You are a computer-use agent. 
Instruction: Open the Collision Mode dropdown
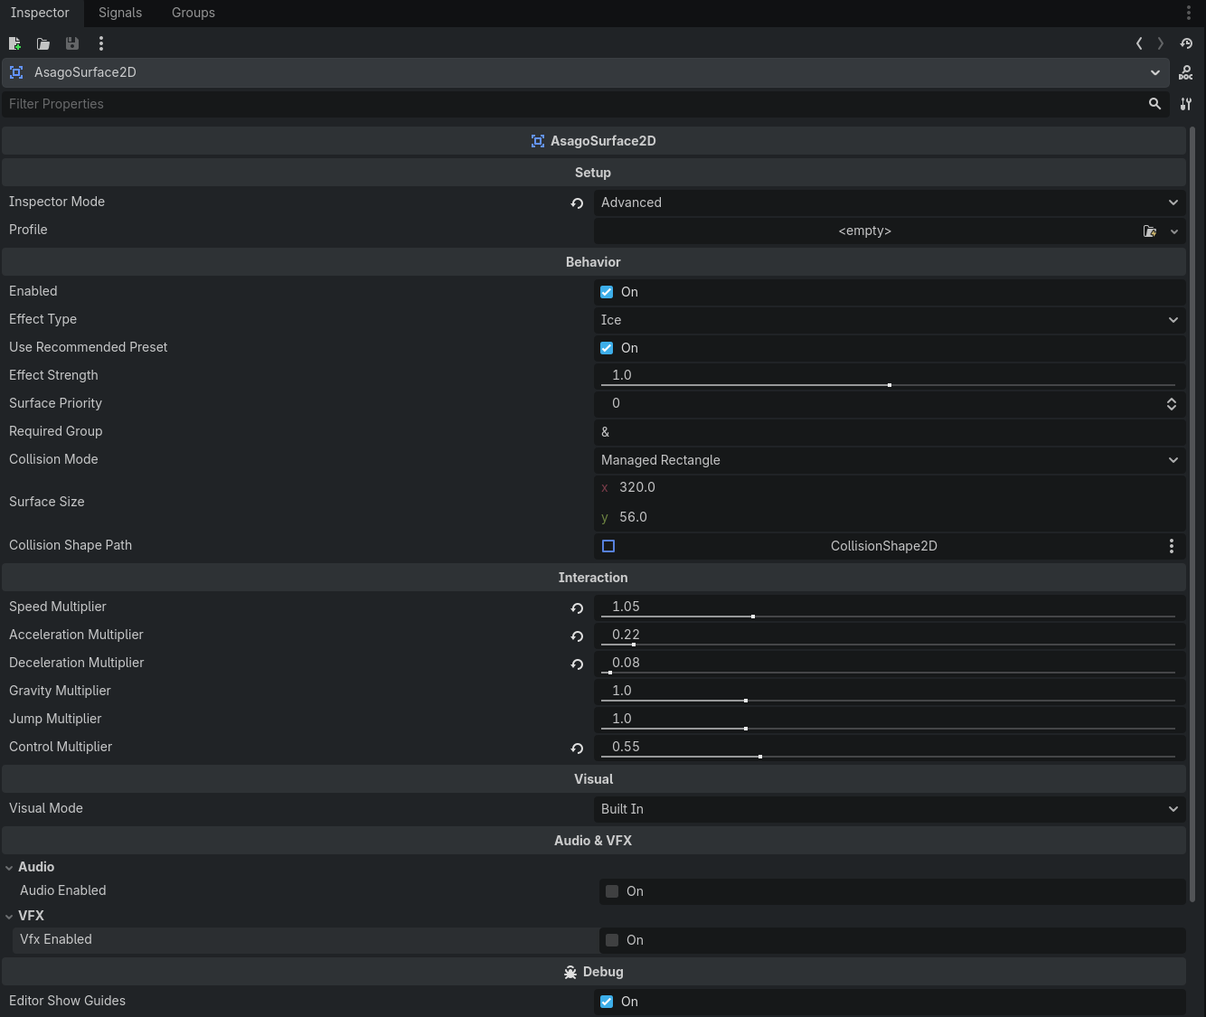coord(890,460)
